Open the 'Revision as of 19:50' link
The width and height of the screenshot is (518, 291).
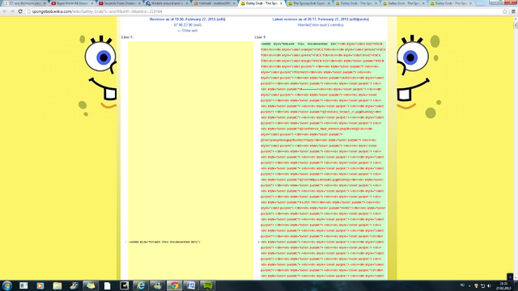(x=182, y=19)
